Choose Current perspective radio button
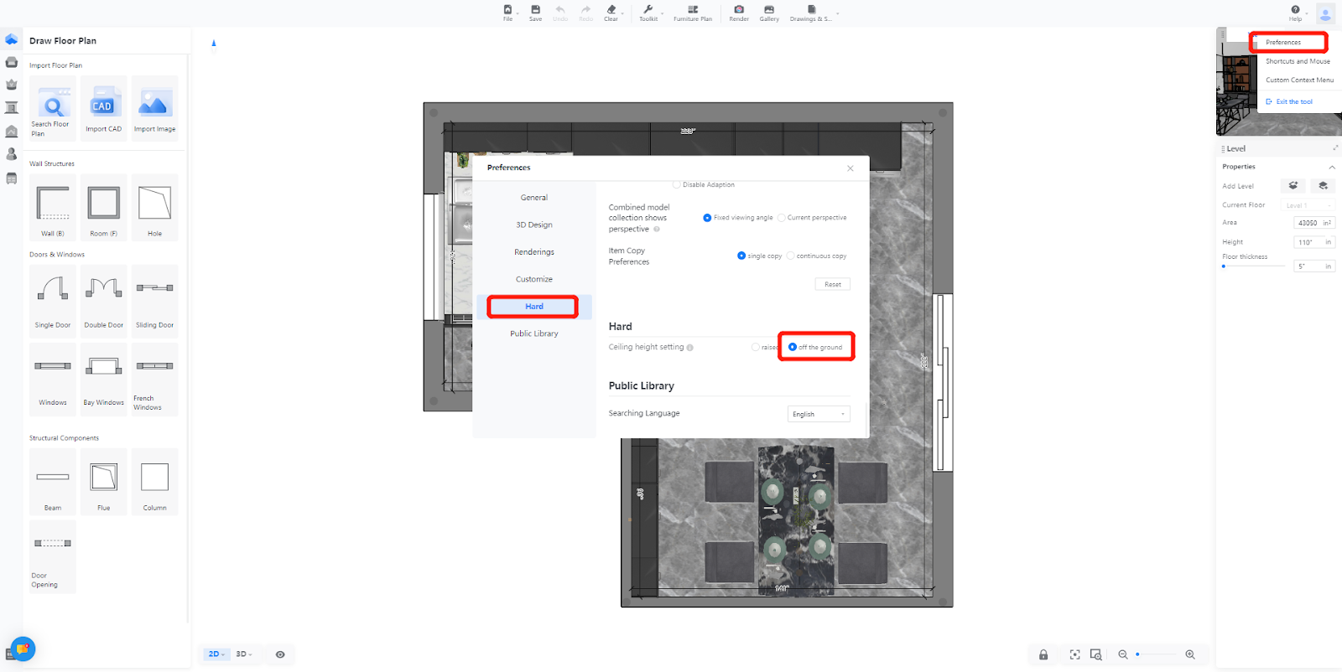This screenshot has width=1342, height=672. 782,218
